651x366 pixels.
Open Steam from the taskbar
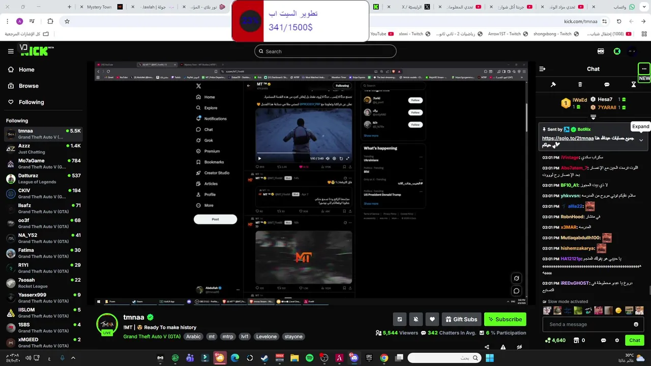[264, 358]
